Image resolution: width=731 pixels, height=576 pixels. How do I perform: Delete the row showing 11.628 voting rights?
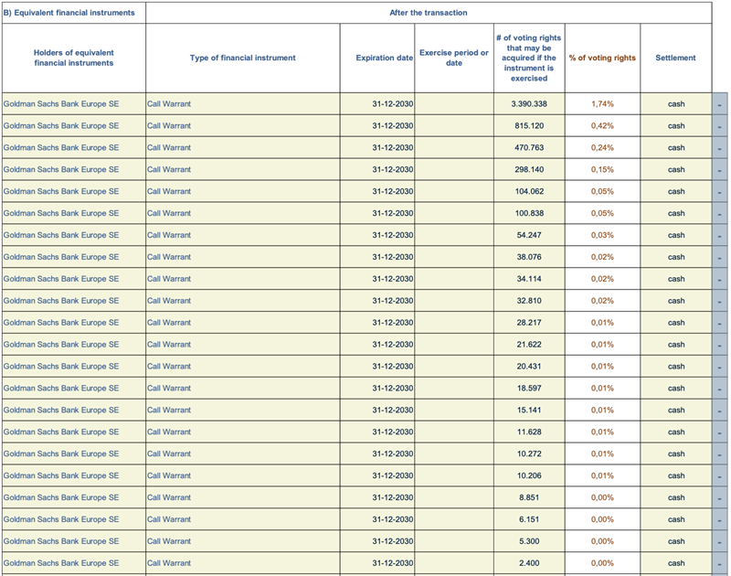click(x=720, y=432)
